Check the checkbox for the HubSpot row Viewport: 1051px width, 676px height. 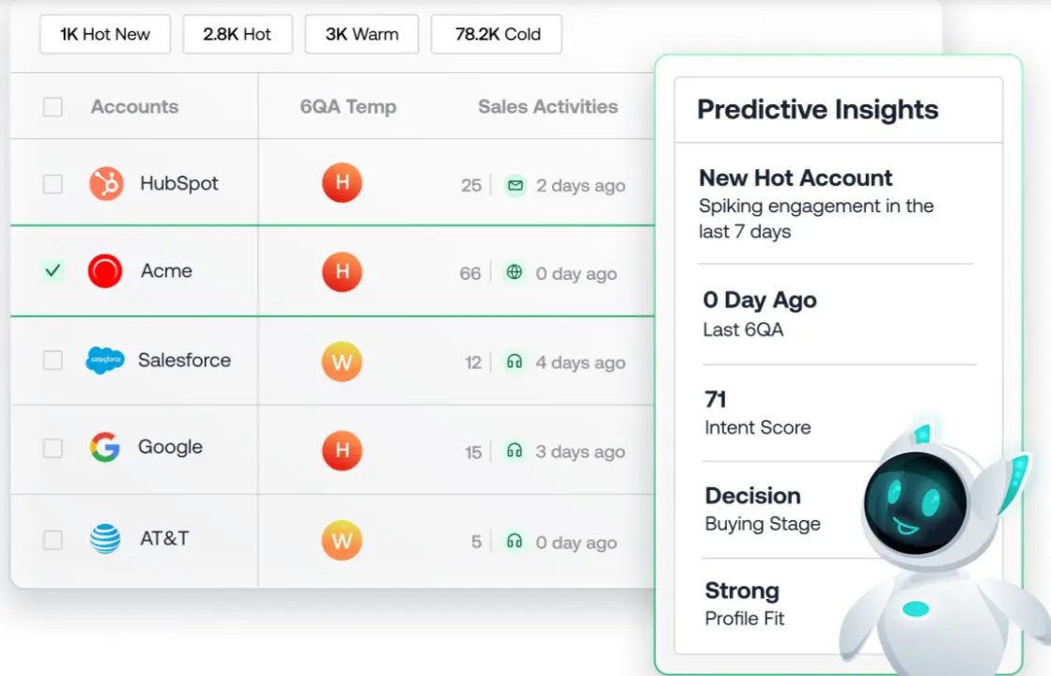53,183
